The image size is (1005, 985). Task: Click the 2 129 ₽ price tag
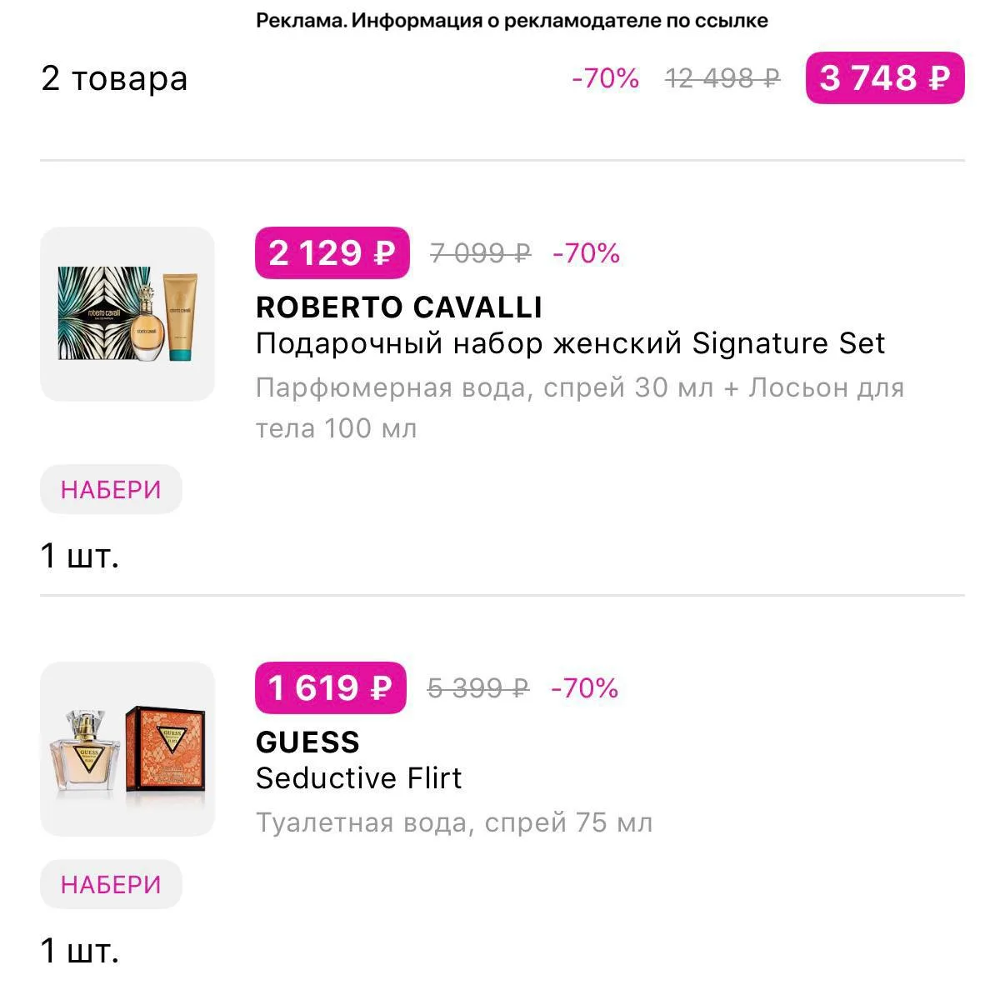332,252
